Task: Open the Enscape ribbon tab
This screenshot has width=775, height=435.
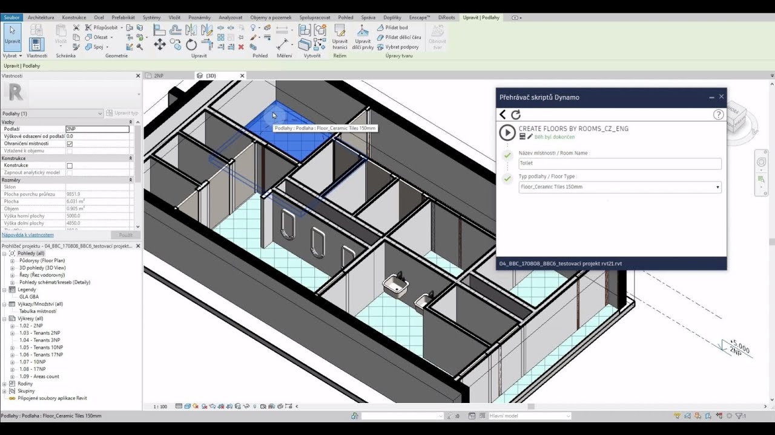Action: pos(420,18)
